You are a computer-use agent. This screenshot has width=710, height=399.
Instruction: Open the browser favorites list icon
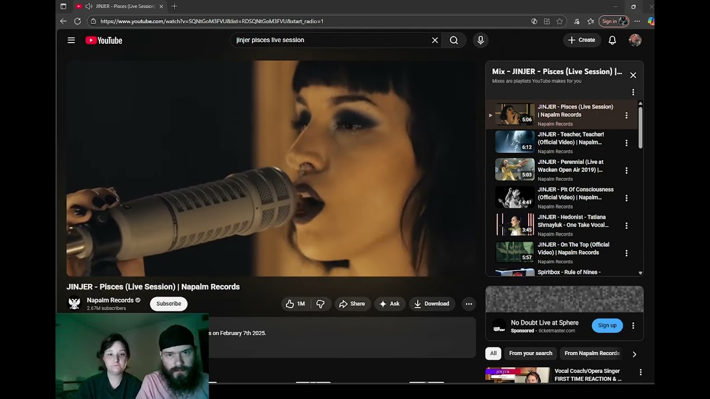click(591, 21)
